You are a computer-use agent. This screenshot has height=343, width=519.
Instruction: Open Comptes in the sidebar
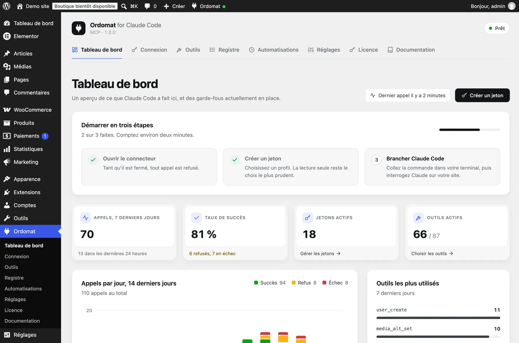(31, 205)
